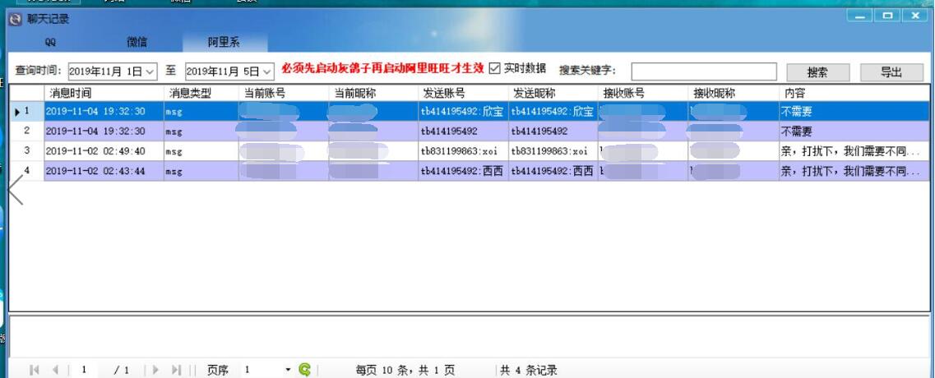
Task: Select the 阿里系 tab
Action: coord(224,43)
